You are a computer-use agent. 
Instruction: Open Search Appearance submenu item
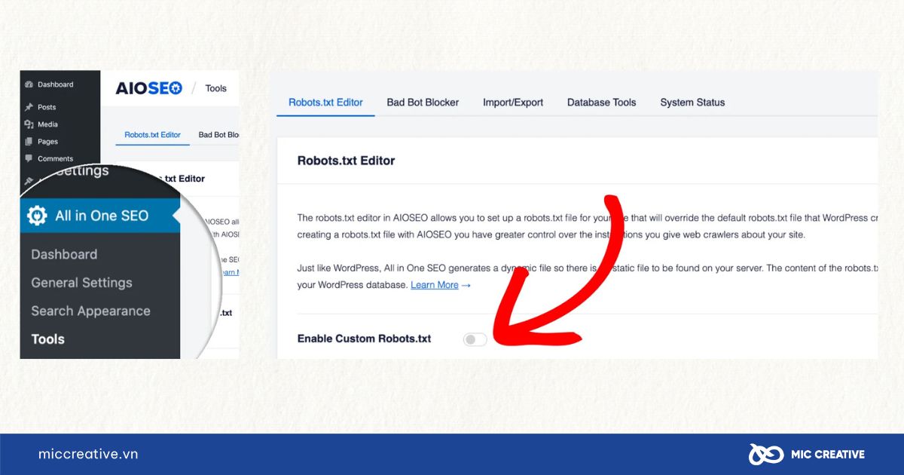point(90,311)
